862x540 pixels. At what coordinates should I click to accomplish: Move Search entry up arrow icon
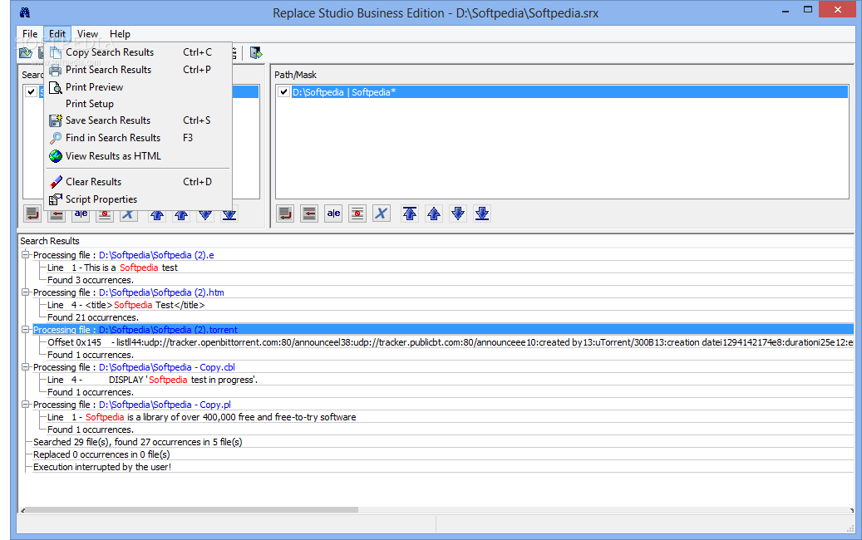click(x=181, y=216)
